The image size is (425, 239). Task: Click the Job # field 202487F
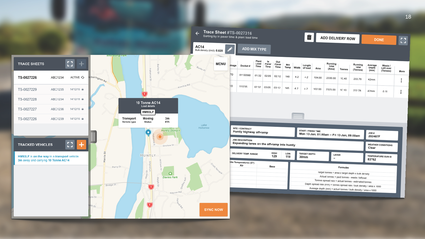coord(382,135)
